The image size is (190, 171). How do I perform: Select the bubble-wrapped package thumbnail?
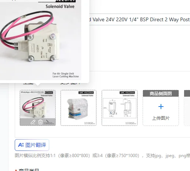(x=78, y=108)
